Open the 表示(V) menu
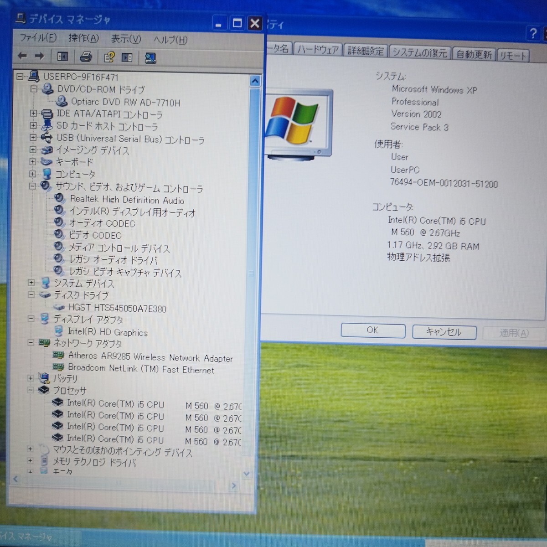The height and width of the screenshot is (547, 547). tap(126, 39)
